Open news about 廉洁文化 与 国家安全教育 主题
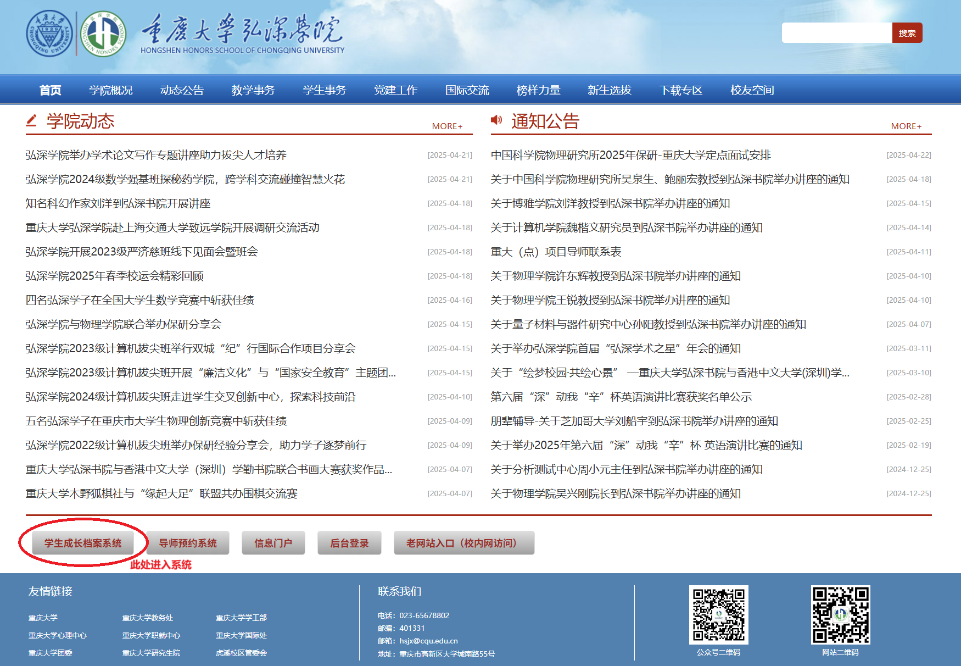 (x=211, y=373)
